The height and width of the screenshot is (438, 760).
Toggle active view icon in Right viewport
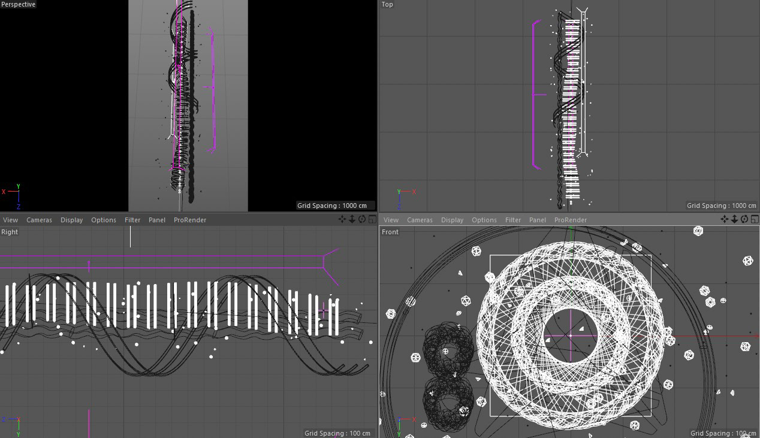372,219
